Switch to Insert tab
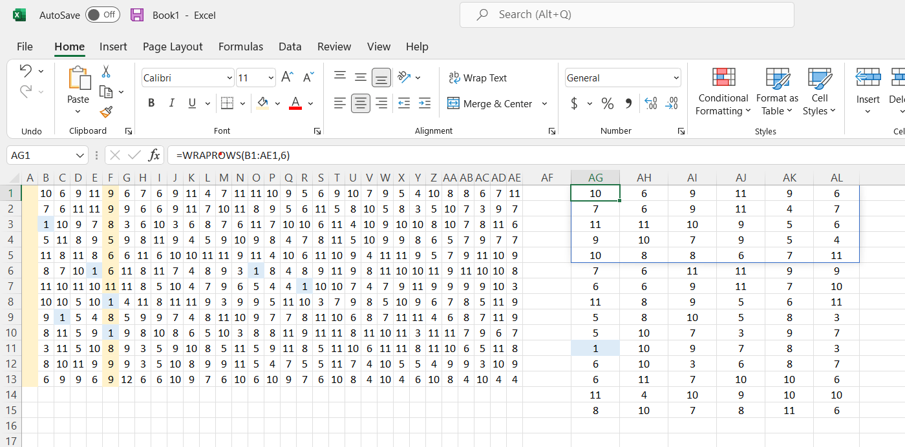The width and height of the screenshot is (905, 447). (113, 47)
